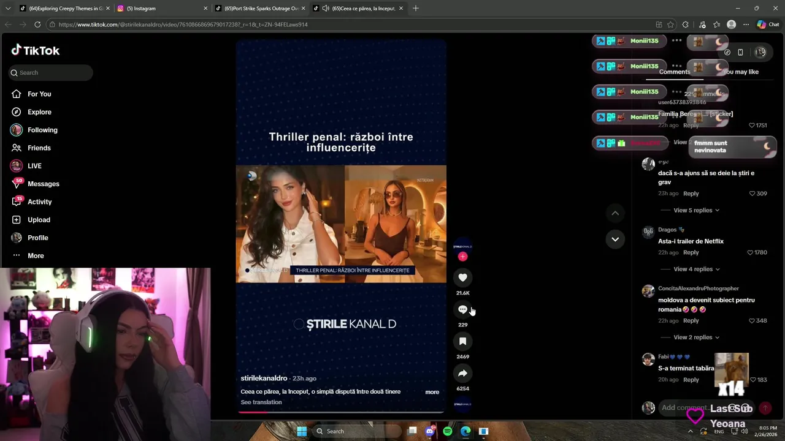
Task: Click the Windows taskbar Search box
Action: coord(356,431)
